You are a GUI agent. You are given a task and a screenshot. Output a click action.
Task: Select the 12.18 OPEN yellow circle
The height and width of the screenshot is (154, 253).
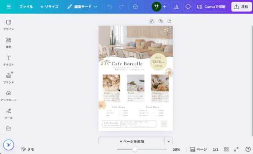(158, 62)
